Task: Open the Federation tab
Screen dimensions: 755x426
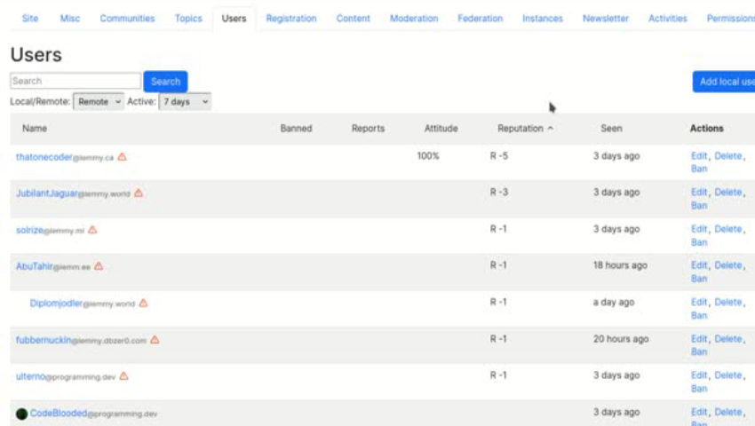Action: (480, 19)
